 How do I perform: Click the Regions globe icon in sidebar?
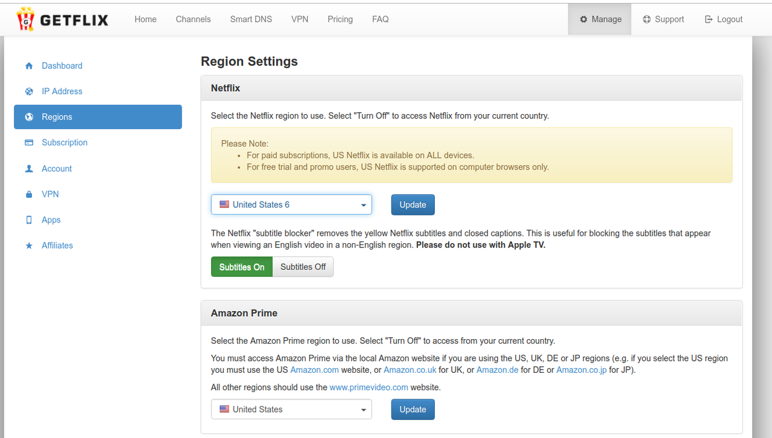(x=29, y=117)
